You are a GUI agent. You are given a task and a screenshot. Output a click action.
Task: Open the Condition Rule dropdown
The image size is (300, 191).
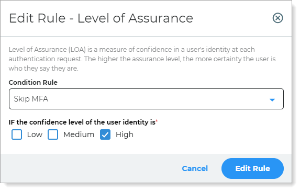pos(146,99)
